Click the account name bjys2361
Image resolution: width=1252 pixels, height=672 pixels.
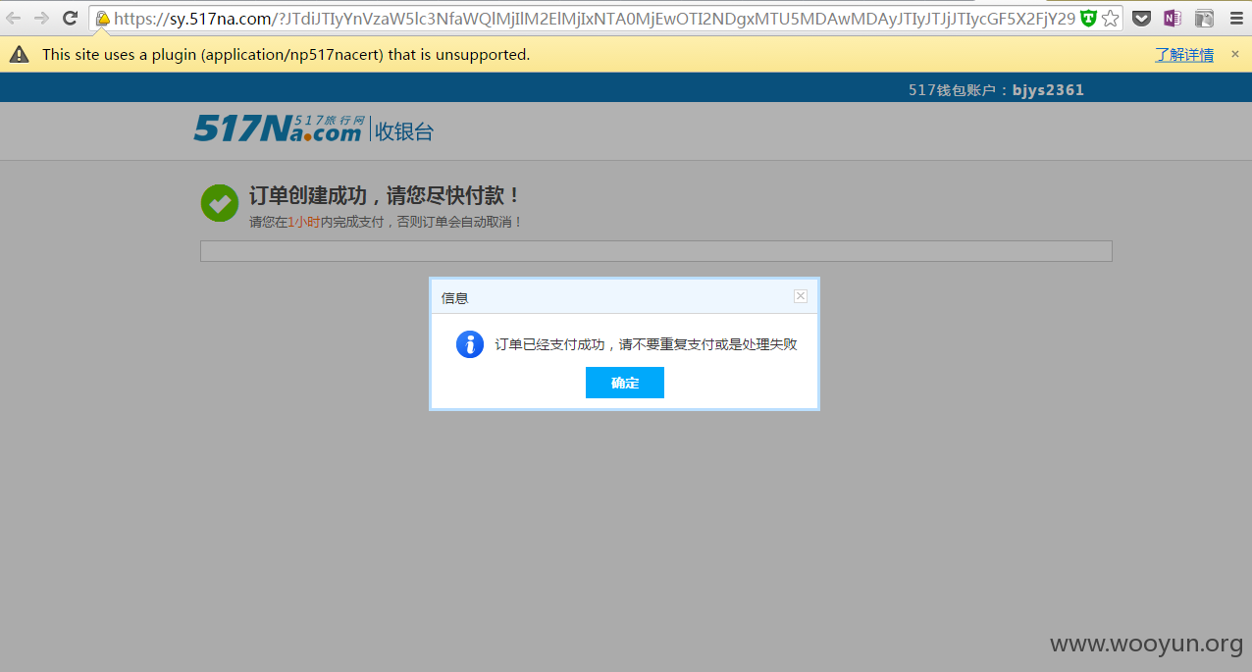[x=1048, y=90]
